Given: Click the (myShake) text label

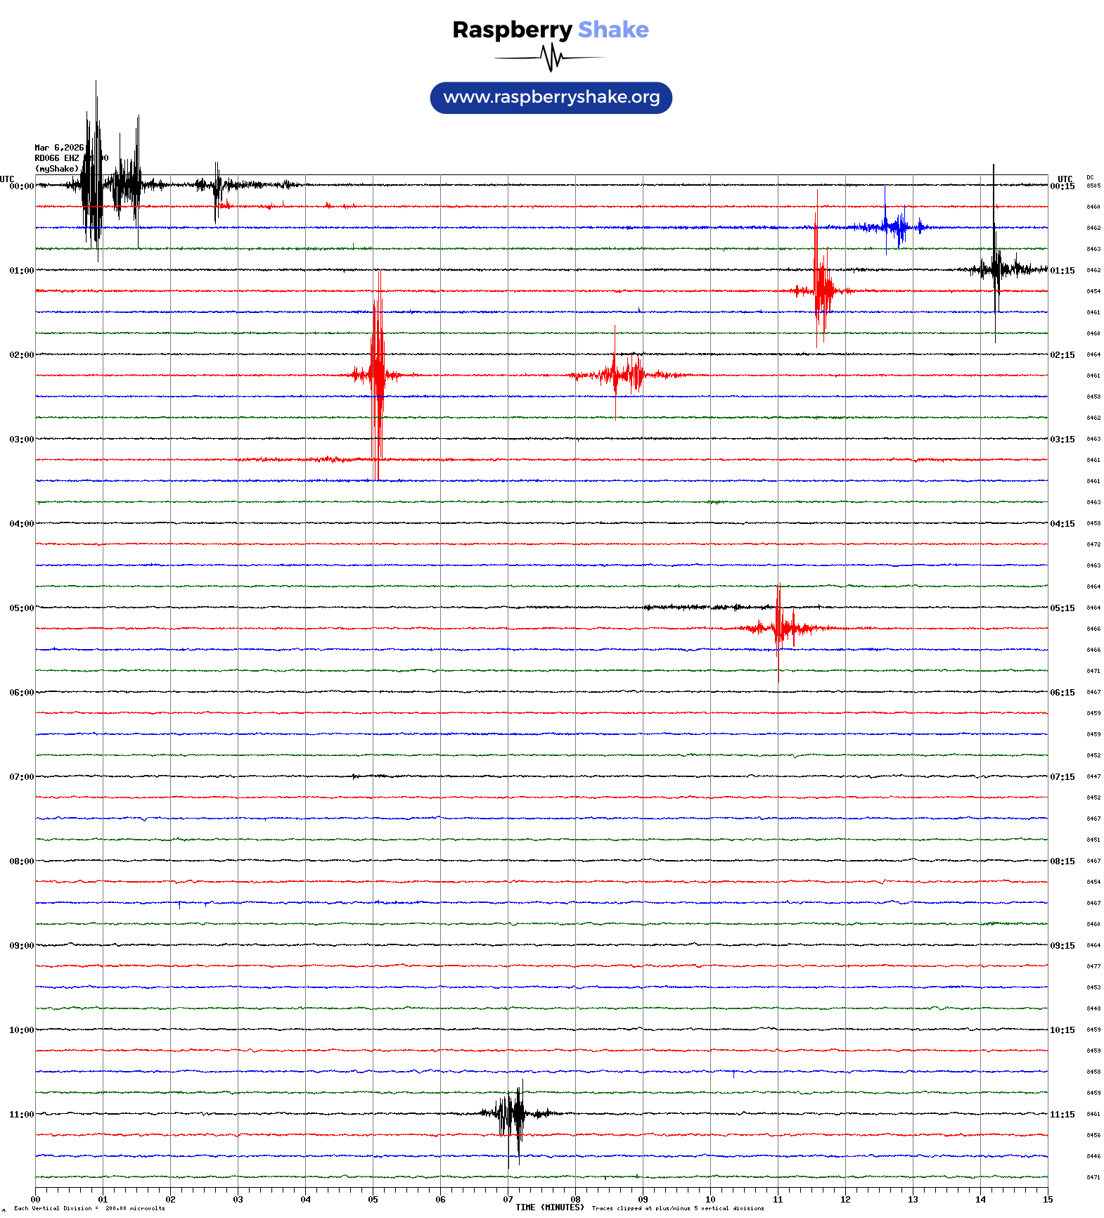Looking at the screenshot, I should (x=57, y=169).
